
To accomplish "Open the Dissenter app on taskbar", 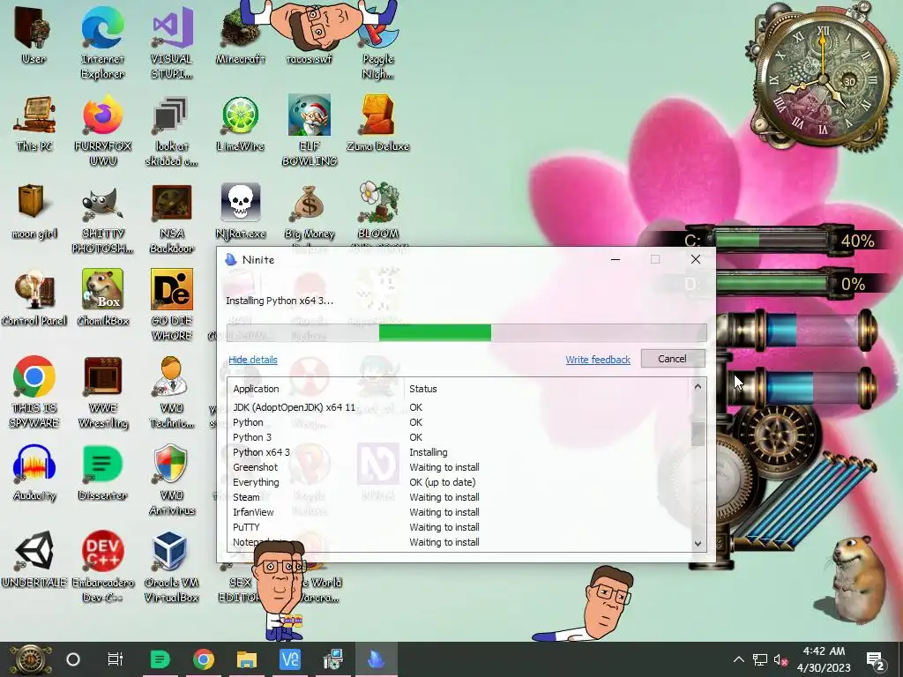I will click(x=160, y=659).
